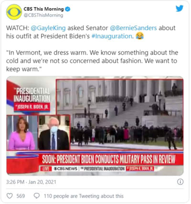Click the laughing-crying emoji
191x204 pixels.
pos(140,36)
